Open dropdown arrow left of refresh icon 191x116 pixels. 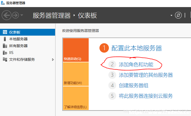click(171, 15)
